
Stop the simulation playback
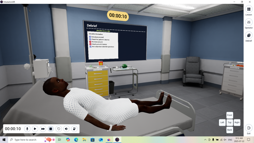(x=51, y=129)
